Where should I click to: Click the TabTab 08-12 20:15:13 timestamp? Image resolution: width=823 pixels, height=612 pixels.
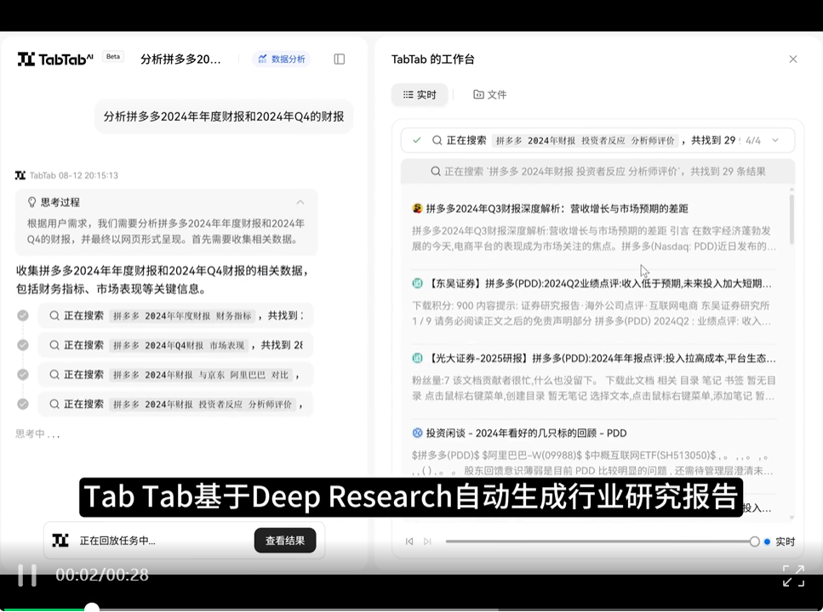click(73, 175)
